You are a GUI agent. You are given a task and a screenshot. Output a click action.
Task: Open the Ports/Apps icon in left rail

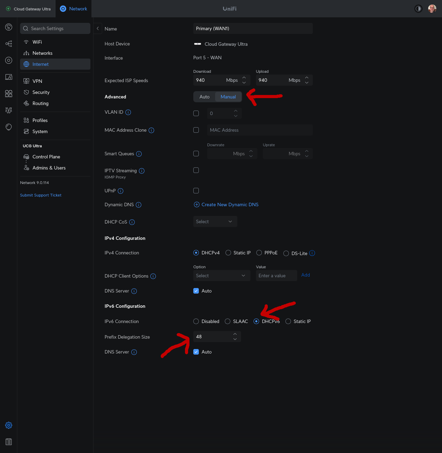[9, 94]
